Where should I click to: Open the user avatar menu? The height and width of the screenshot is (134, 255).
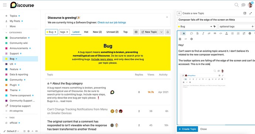tap(250, 5)
